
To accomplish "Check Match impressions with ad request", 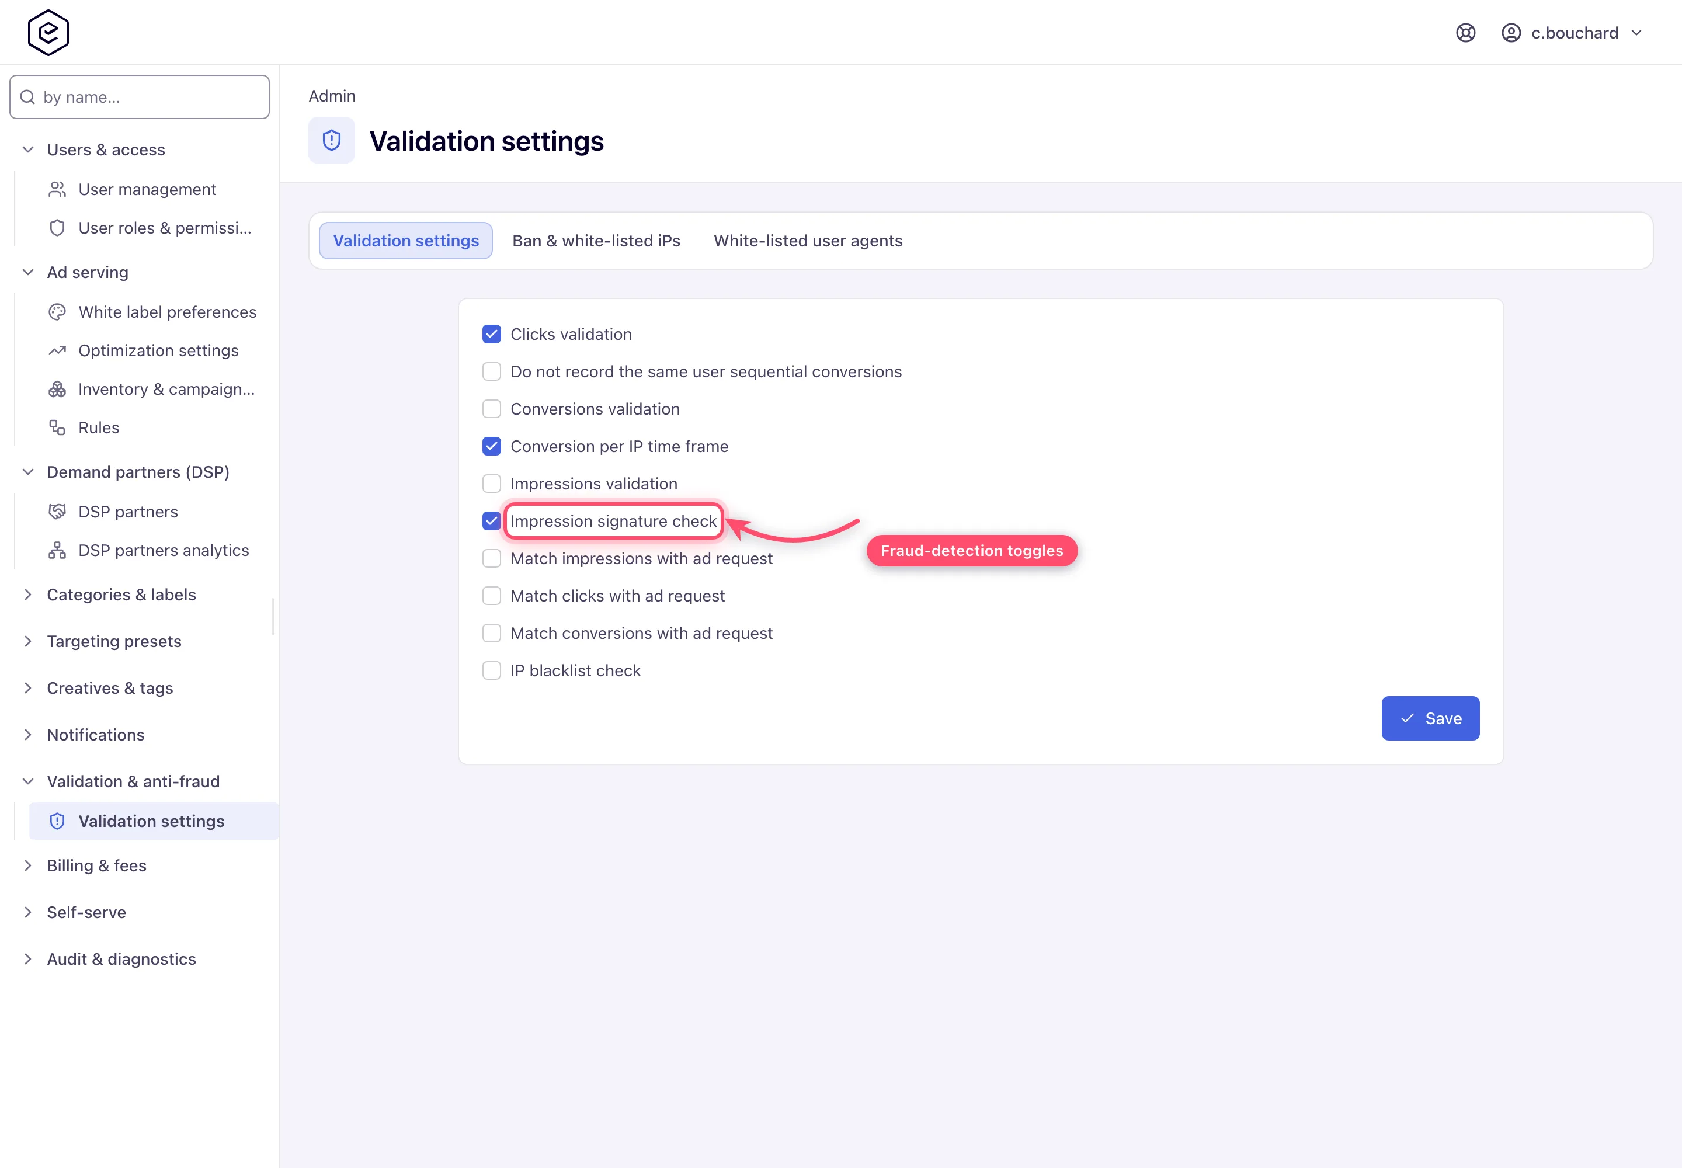I will pos(492,558).
